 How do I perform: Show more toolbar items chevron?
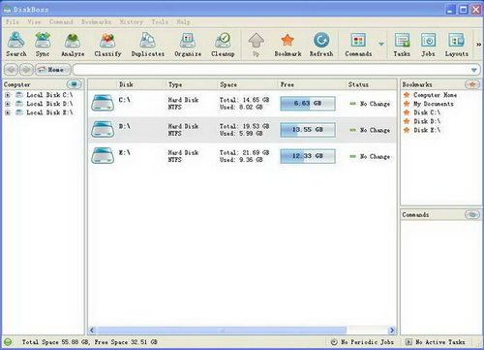point(478,45)
